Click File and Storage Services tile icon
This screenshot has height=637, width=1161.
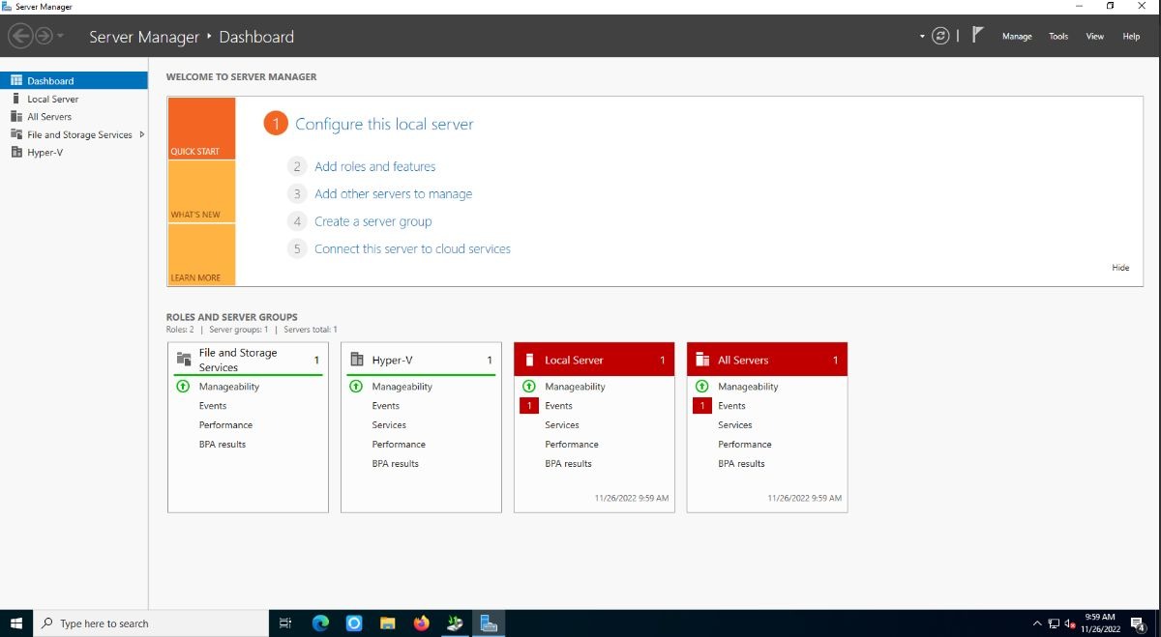[184, 359]
